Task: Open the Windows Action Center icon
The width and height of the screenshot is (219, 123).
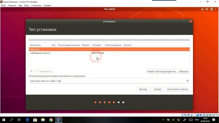Action: [214, 120]
